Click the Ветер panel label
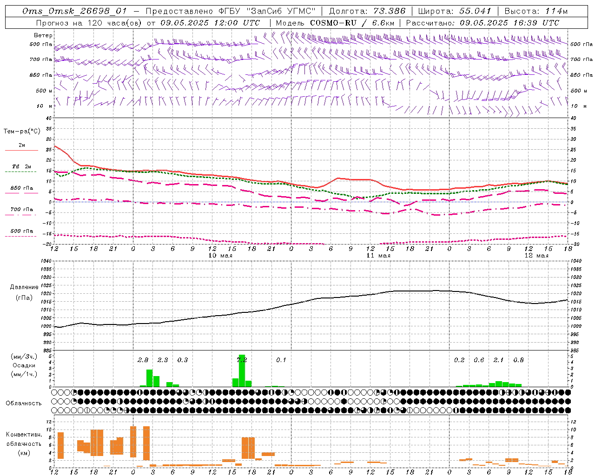 [43, 35]
